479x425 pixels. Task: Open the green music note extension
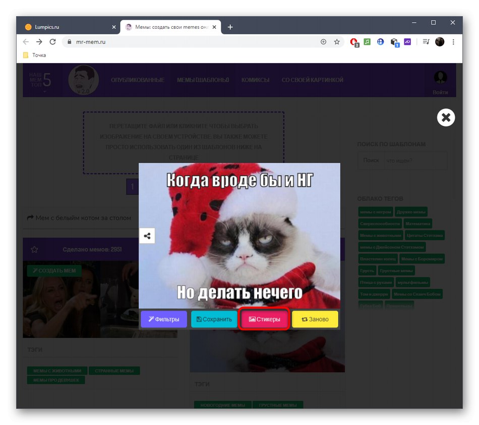367,41
